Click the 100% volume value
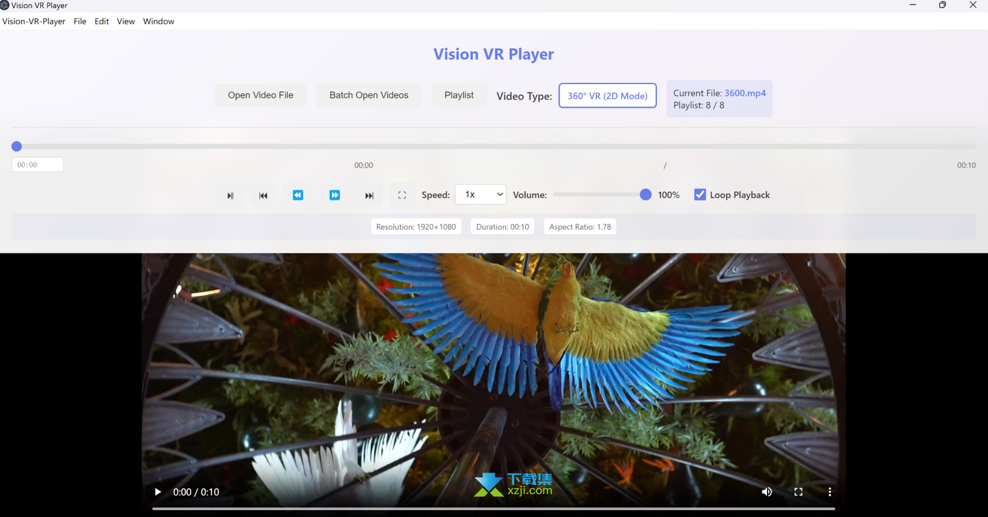The image size is (988, 517). click(x=668, y=195)
